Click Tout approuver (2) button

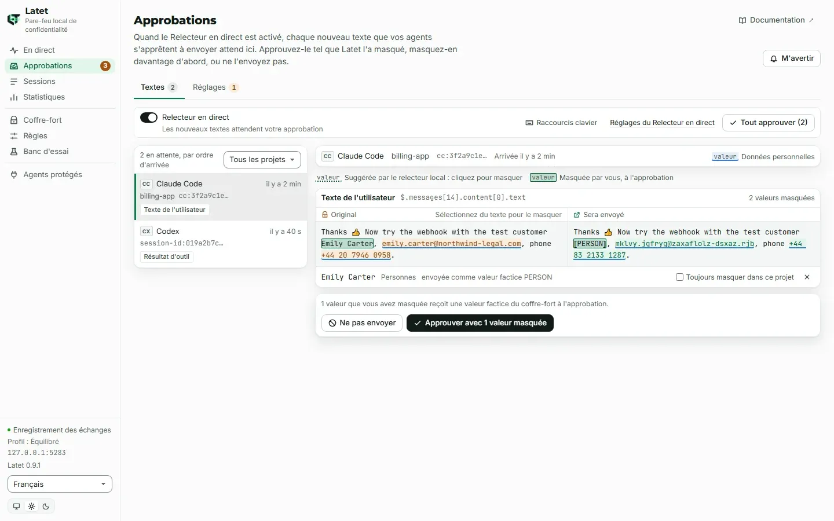[769, 123]
